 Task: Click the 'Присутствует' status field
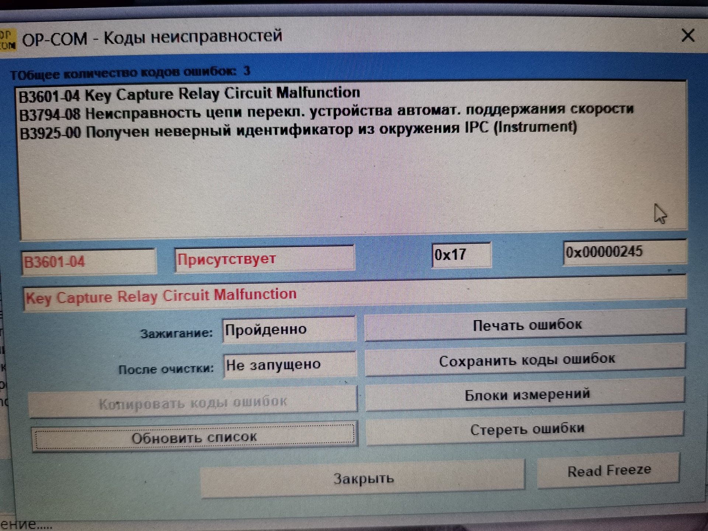click(x=264, y=258)
